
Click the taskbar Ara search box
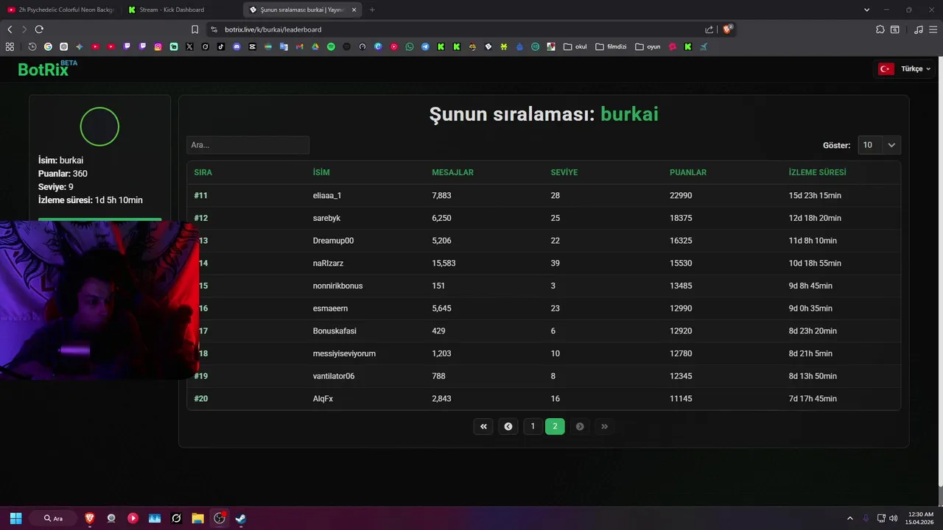pos(53,518)
